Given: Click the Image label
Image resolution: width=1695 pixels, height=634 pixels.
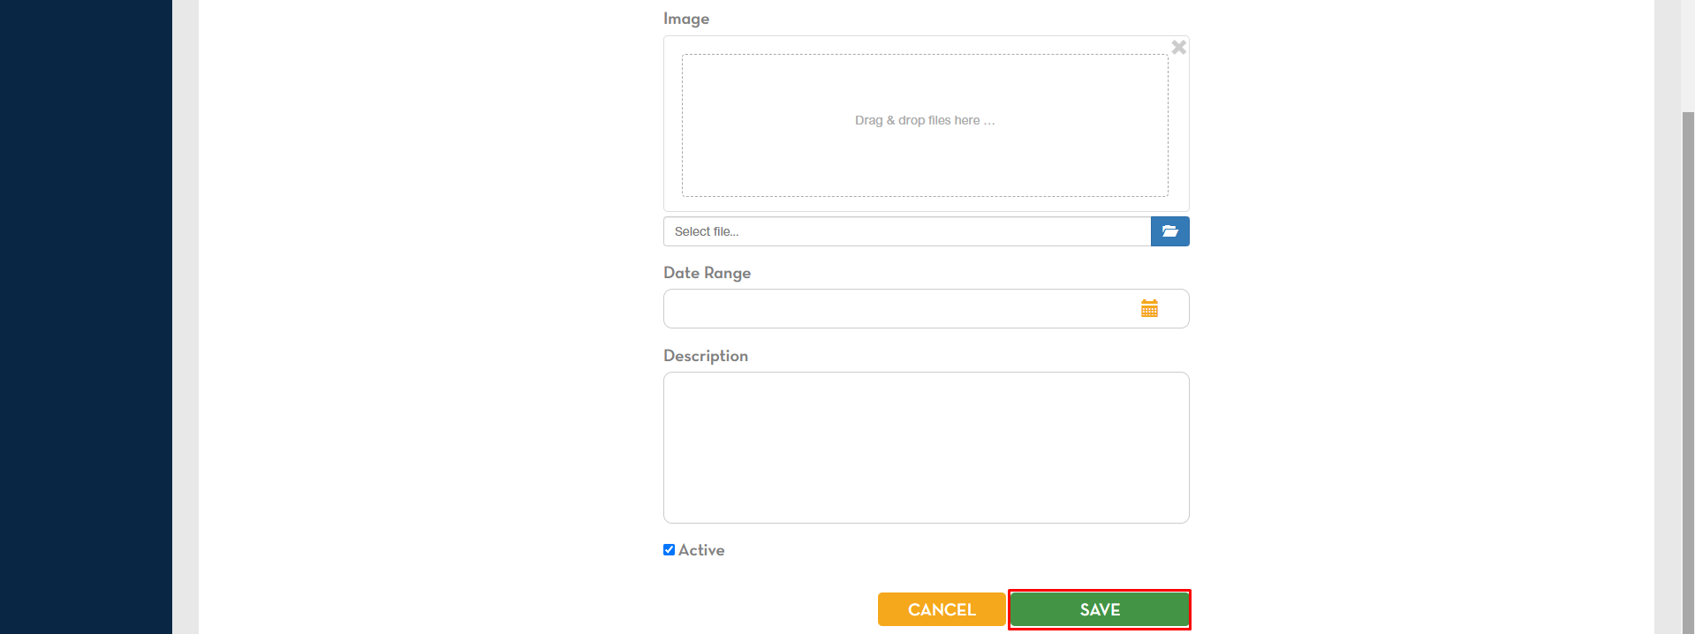Looking at the screenshot, I should coord(686,19).
